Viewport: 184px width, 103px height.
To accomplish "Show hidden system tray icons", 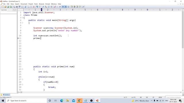I will coord(152,101).
